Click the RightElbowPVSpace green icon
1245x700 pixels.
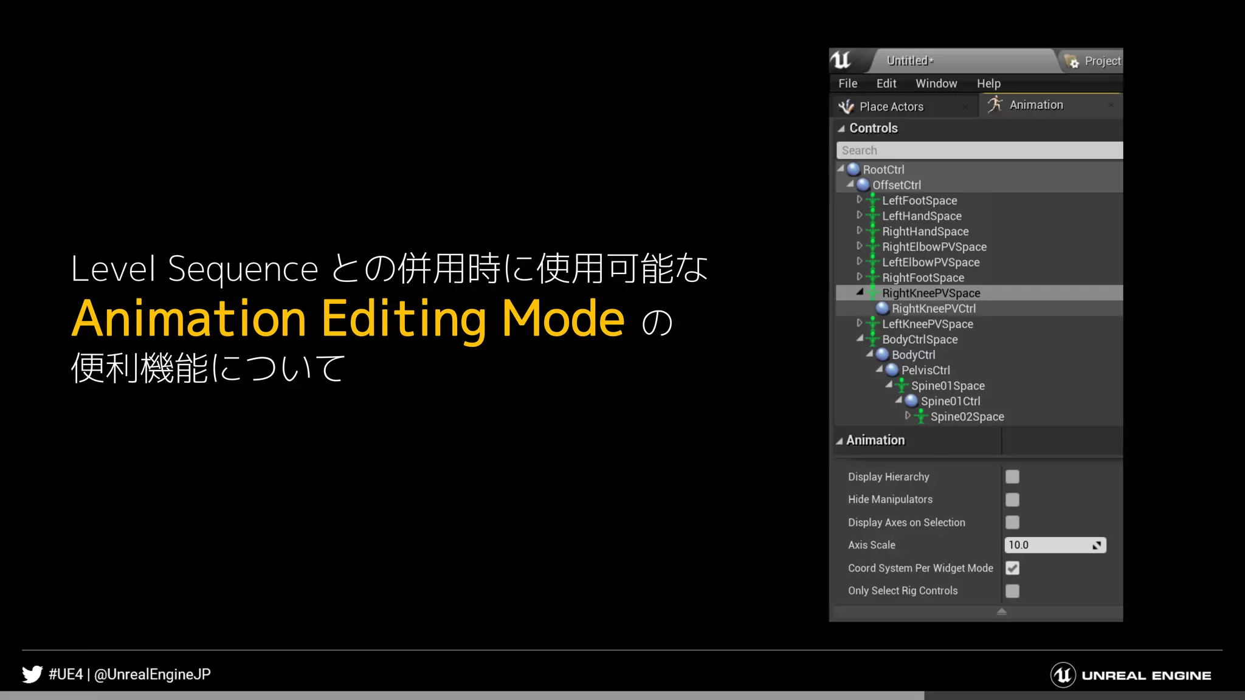873,247
